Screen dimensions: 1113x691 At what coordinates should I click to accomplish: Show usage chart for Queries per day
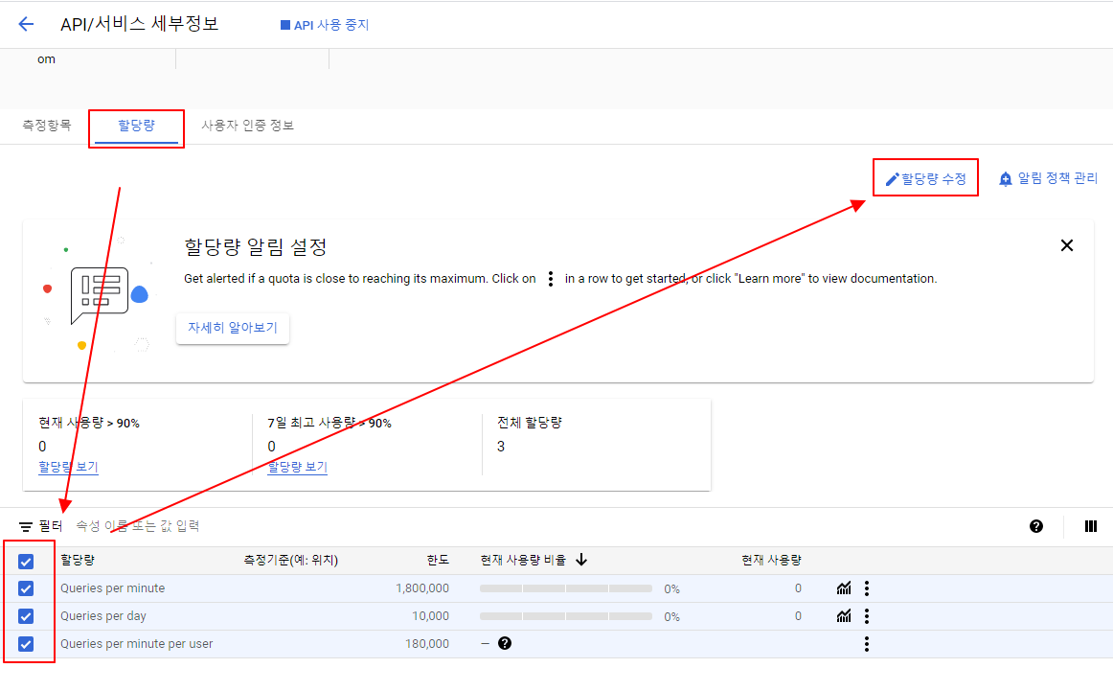[843, 615]
